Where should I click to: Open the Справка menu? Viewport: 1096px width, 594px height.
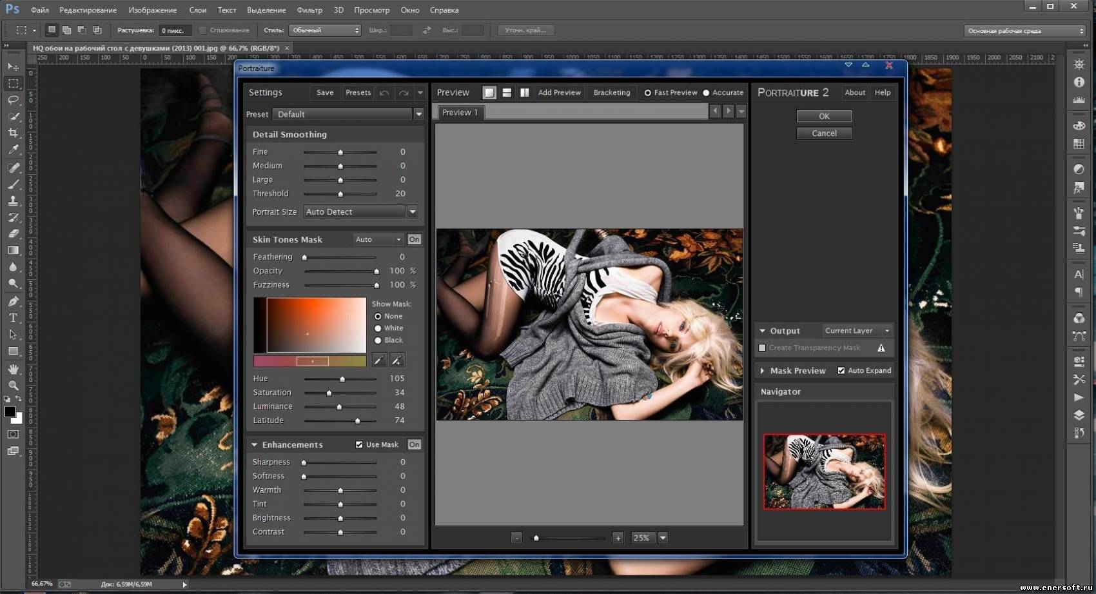pyautogui.click(x=444, y=10)
